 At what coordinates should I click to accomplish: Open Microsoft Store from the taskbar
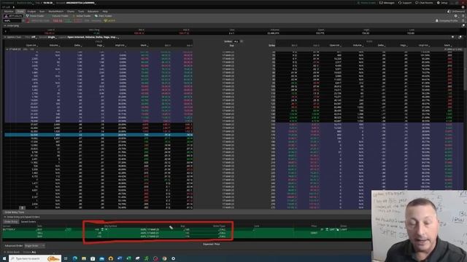(93, 259)
